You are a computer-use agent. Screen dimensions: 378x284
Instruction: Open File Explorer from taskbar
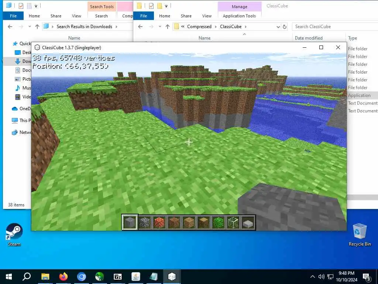tap(45, 277)
